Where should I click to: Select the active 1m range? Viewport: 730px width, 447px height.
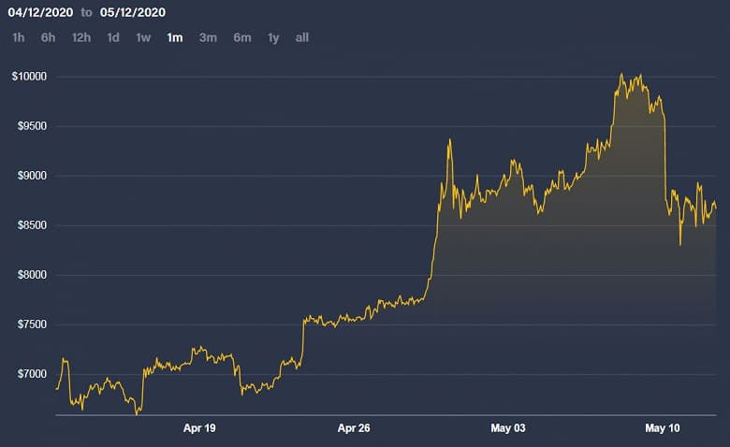(x=175, y=37)
